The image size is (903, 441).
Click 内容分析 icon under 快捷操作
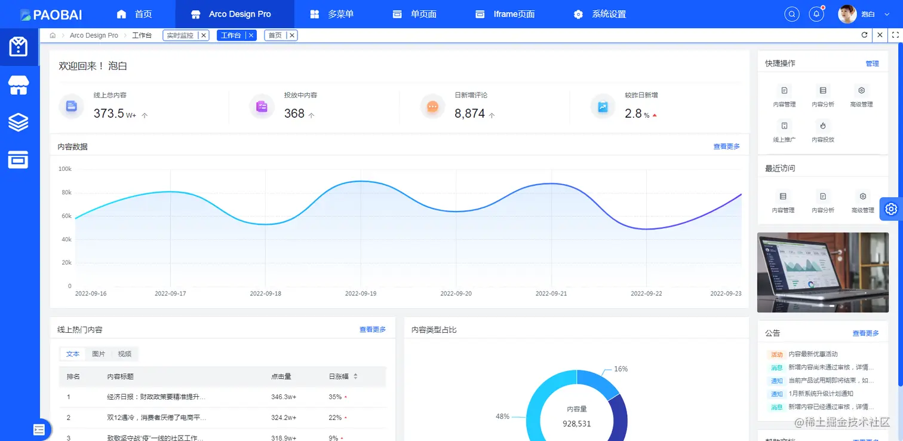[823, 91]
